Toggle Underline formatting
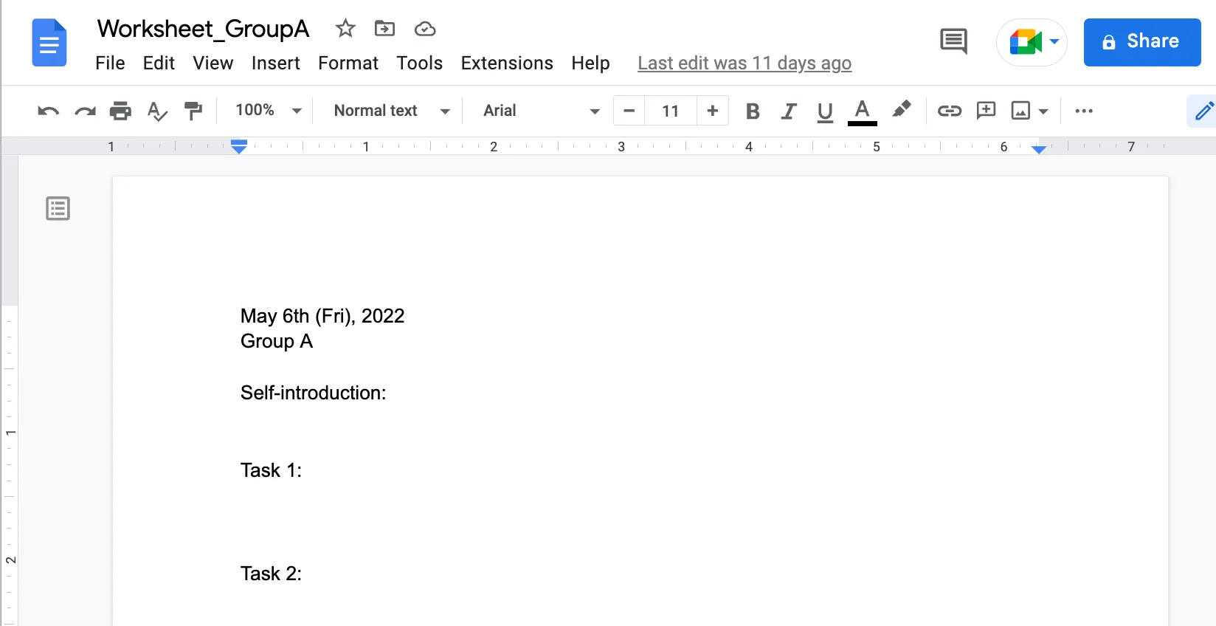This screenshot has width=1216, height=626. 825,111
